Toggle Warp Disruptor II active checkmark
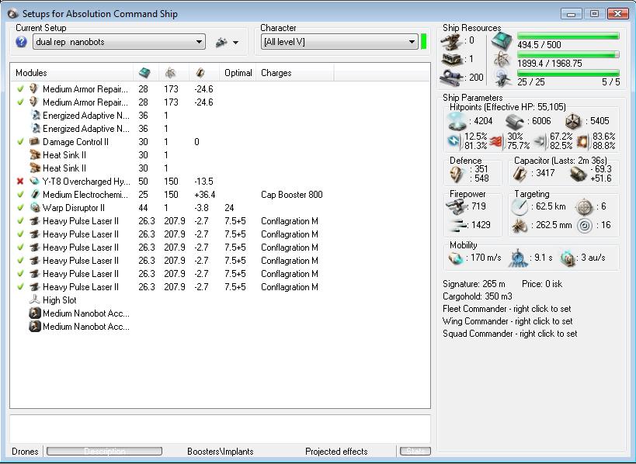 point(20,208)
